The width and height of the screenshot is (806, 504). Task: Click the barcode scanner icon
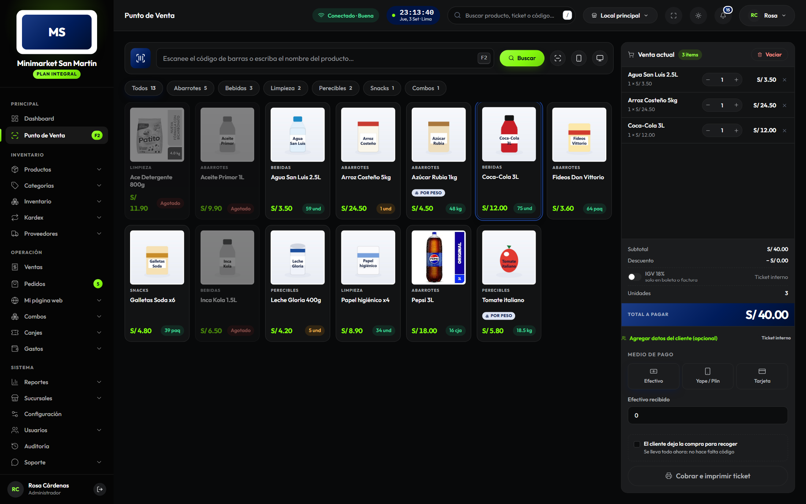pos(141,58)
